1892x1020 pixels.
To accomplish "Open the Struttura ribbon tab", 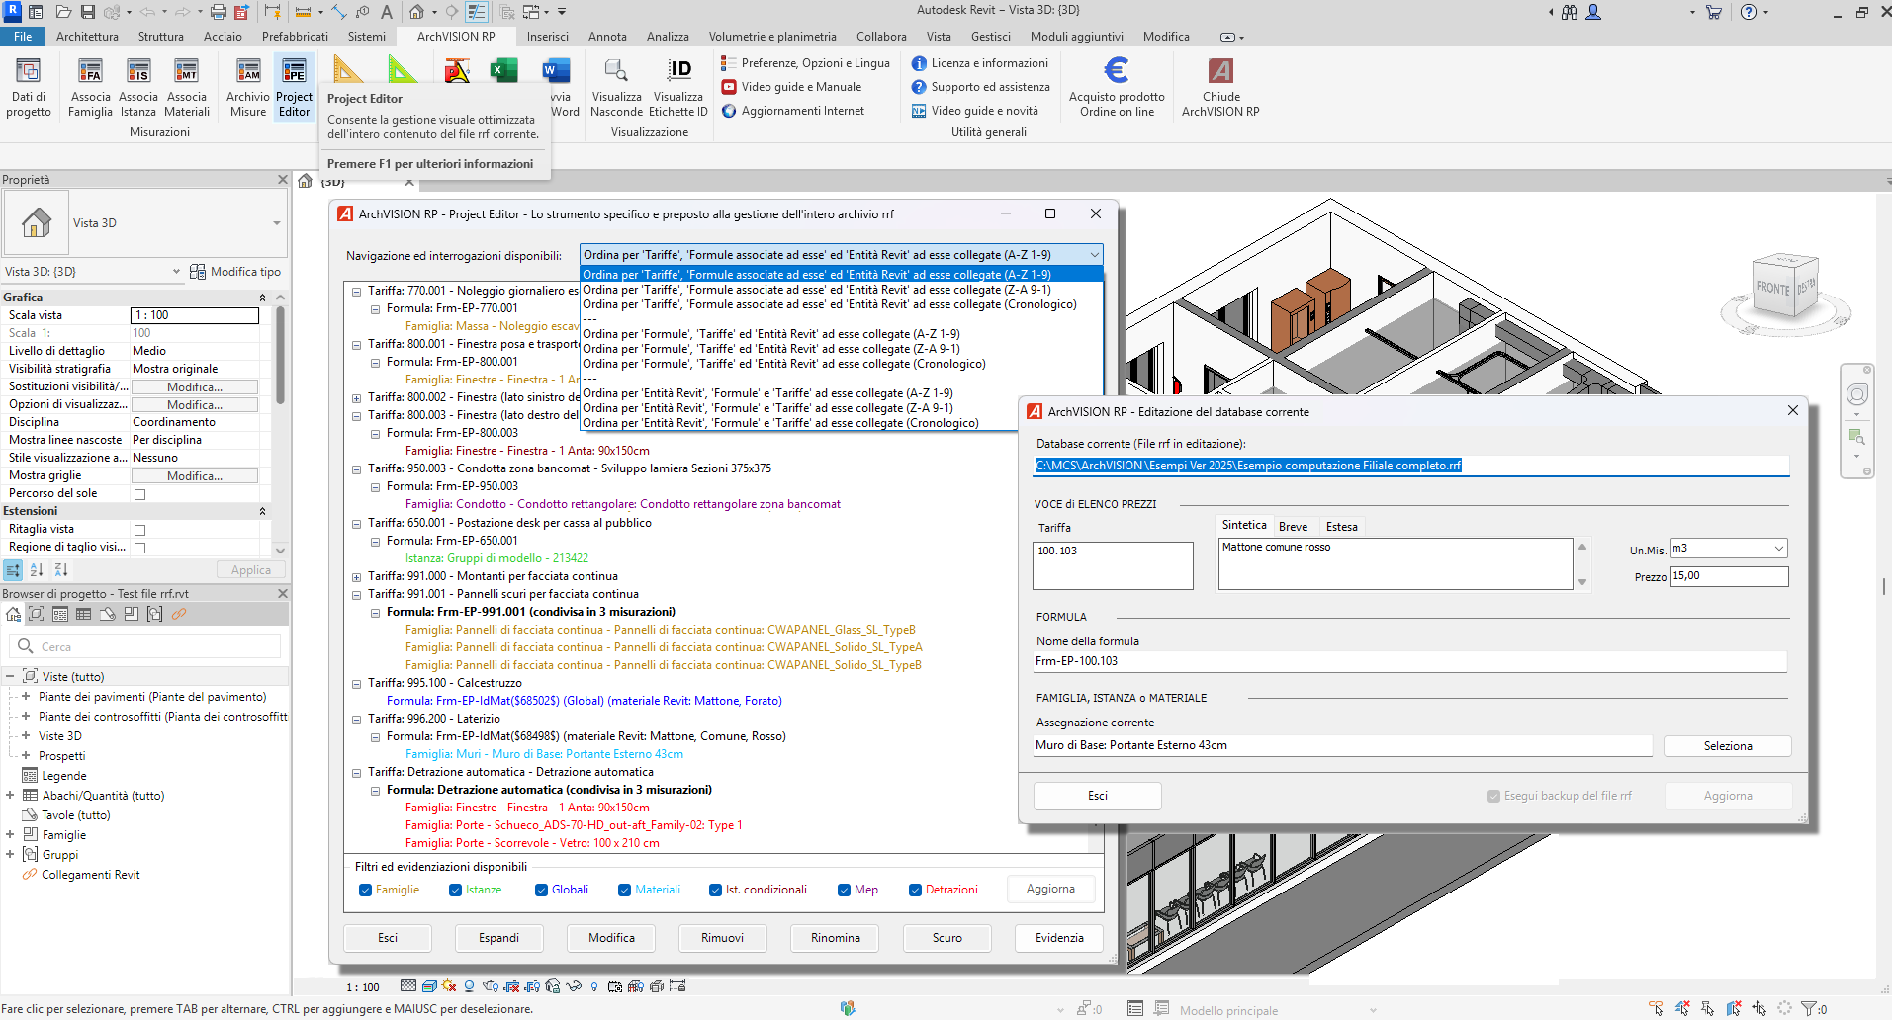I will [160, 37].
